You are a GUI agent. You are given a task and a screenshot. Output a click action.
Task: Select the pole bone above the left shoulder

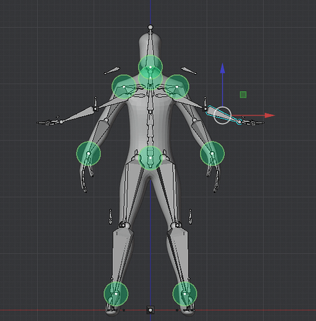tap(112, 71)
